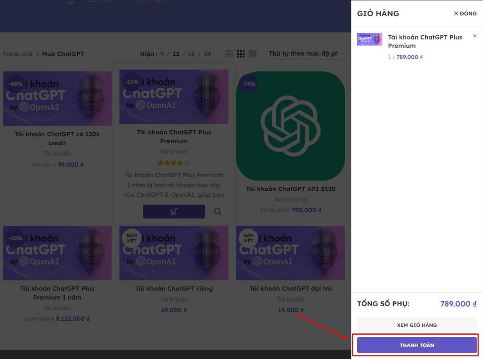Remove Tài khoản ChatGPT Plus Premium from cart
This screenshot has height=359, width=483.
point(474,36)
